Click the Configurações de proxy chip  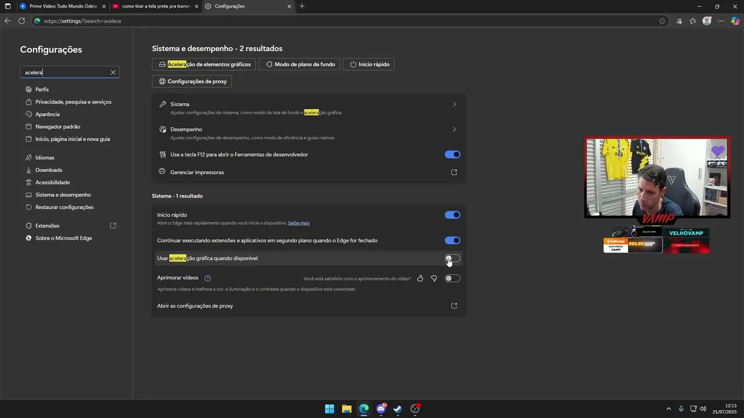(x=192, y=81)
